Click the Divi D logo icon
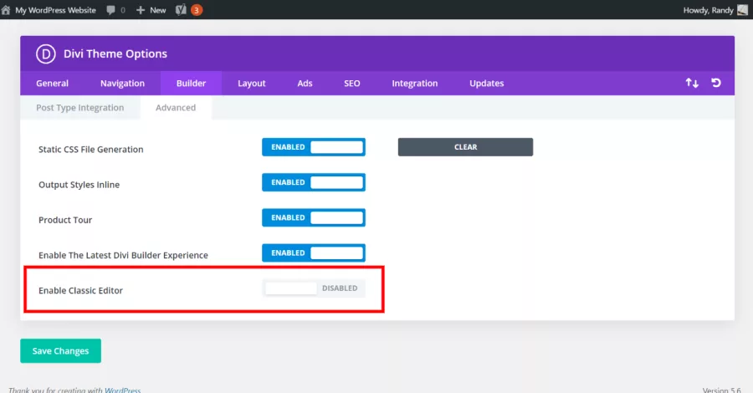753x393 pixels. (46, 54)
